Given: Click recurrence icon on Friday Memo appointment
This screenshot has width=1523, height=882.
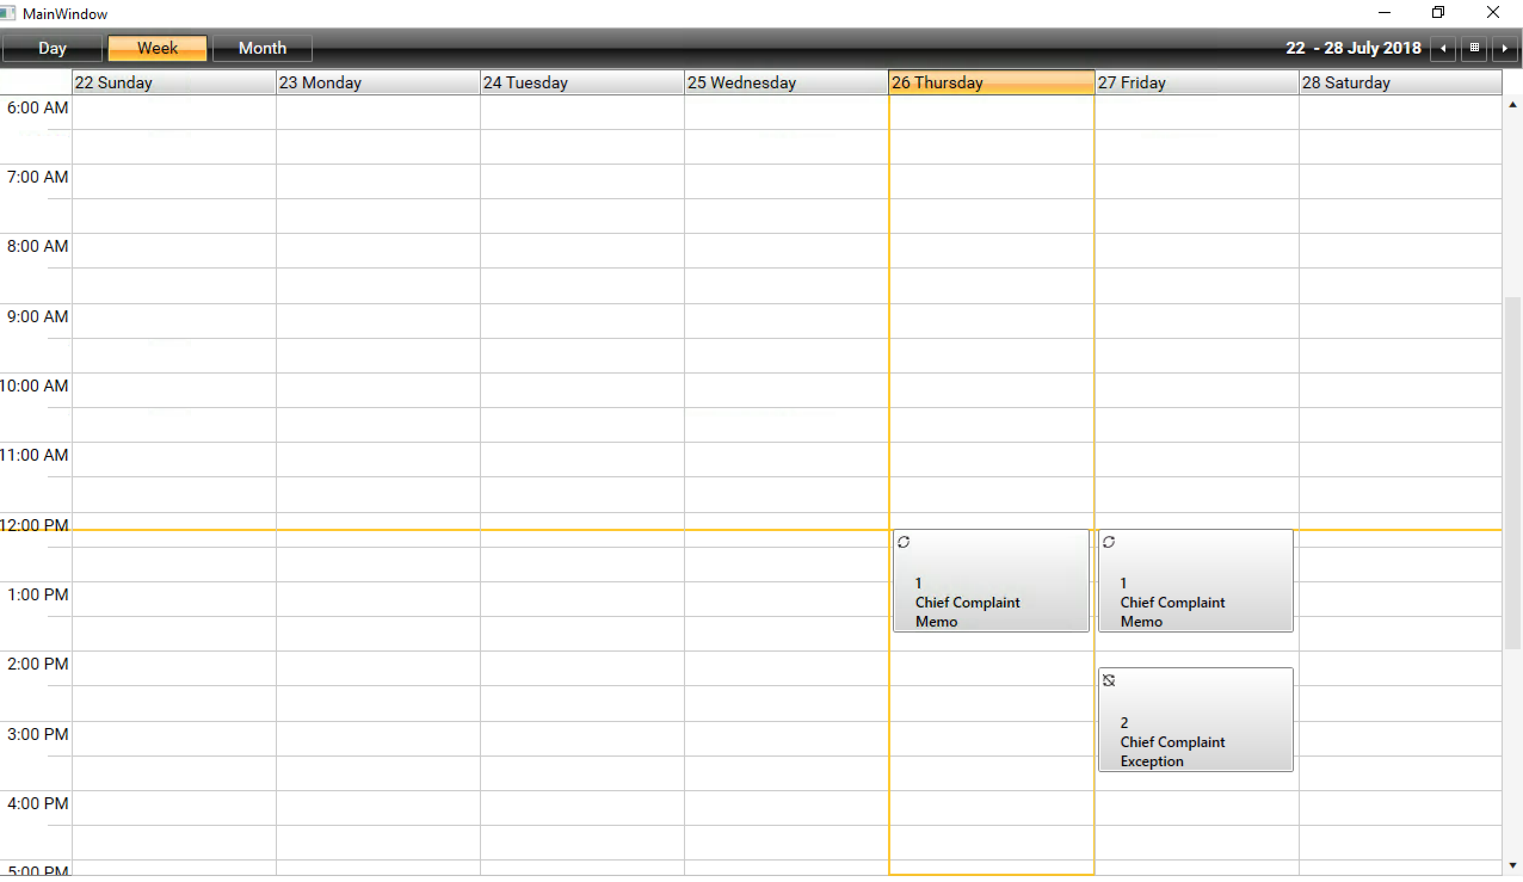Looking at the screenshot, I should pos(1108,542).
